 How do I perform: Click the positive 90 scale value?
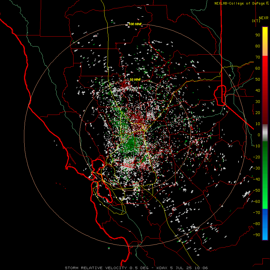click(258, 35)
